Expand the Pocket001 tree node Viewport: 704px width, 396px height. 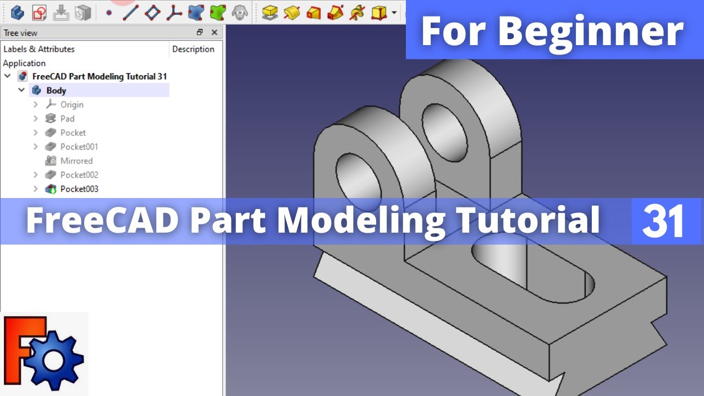click(36, 147)
